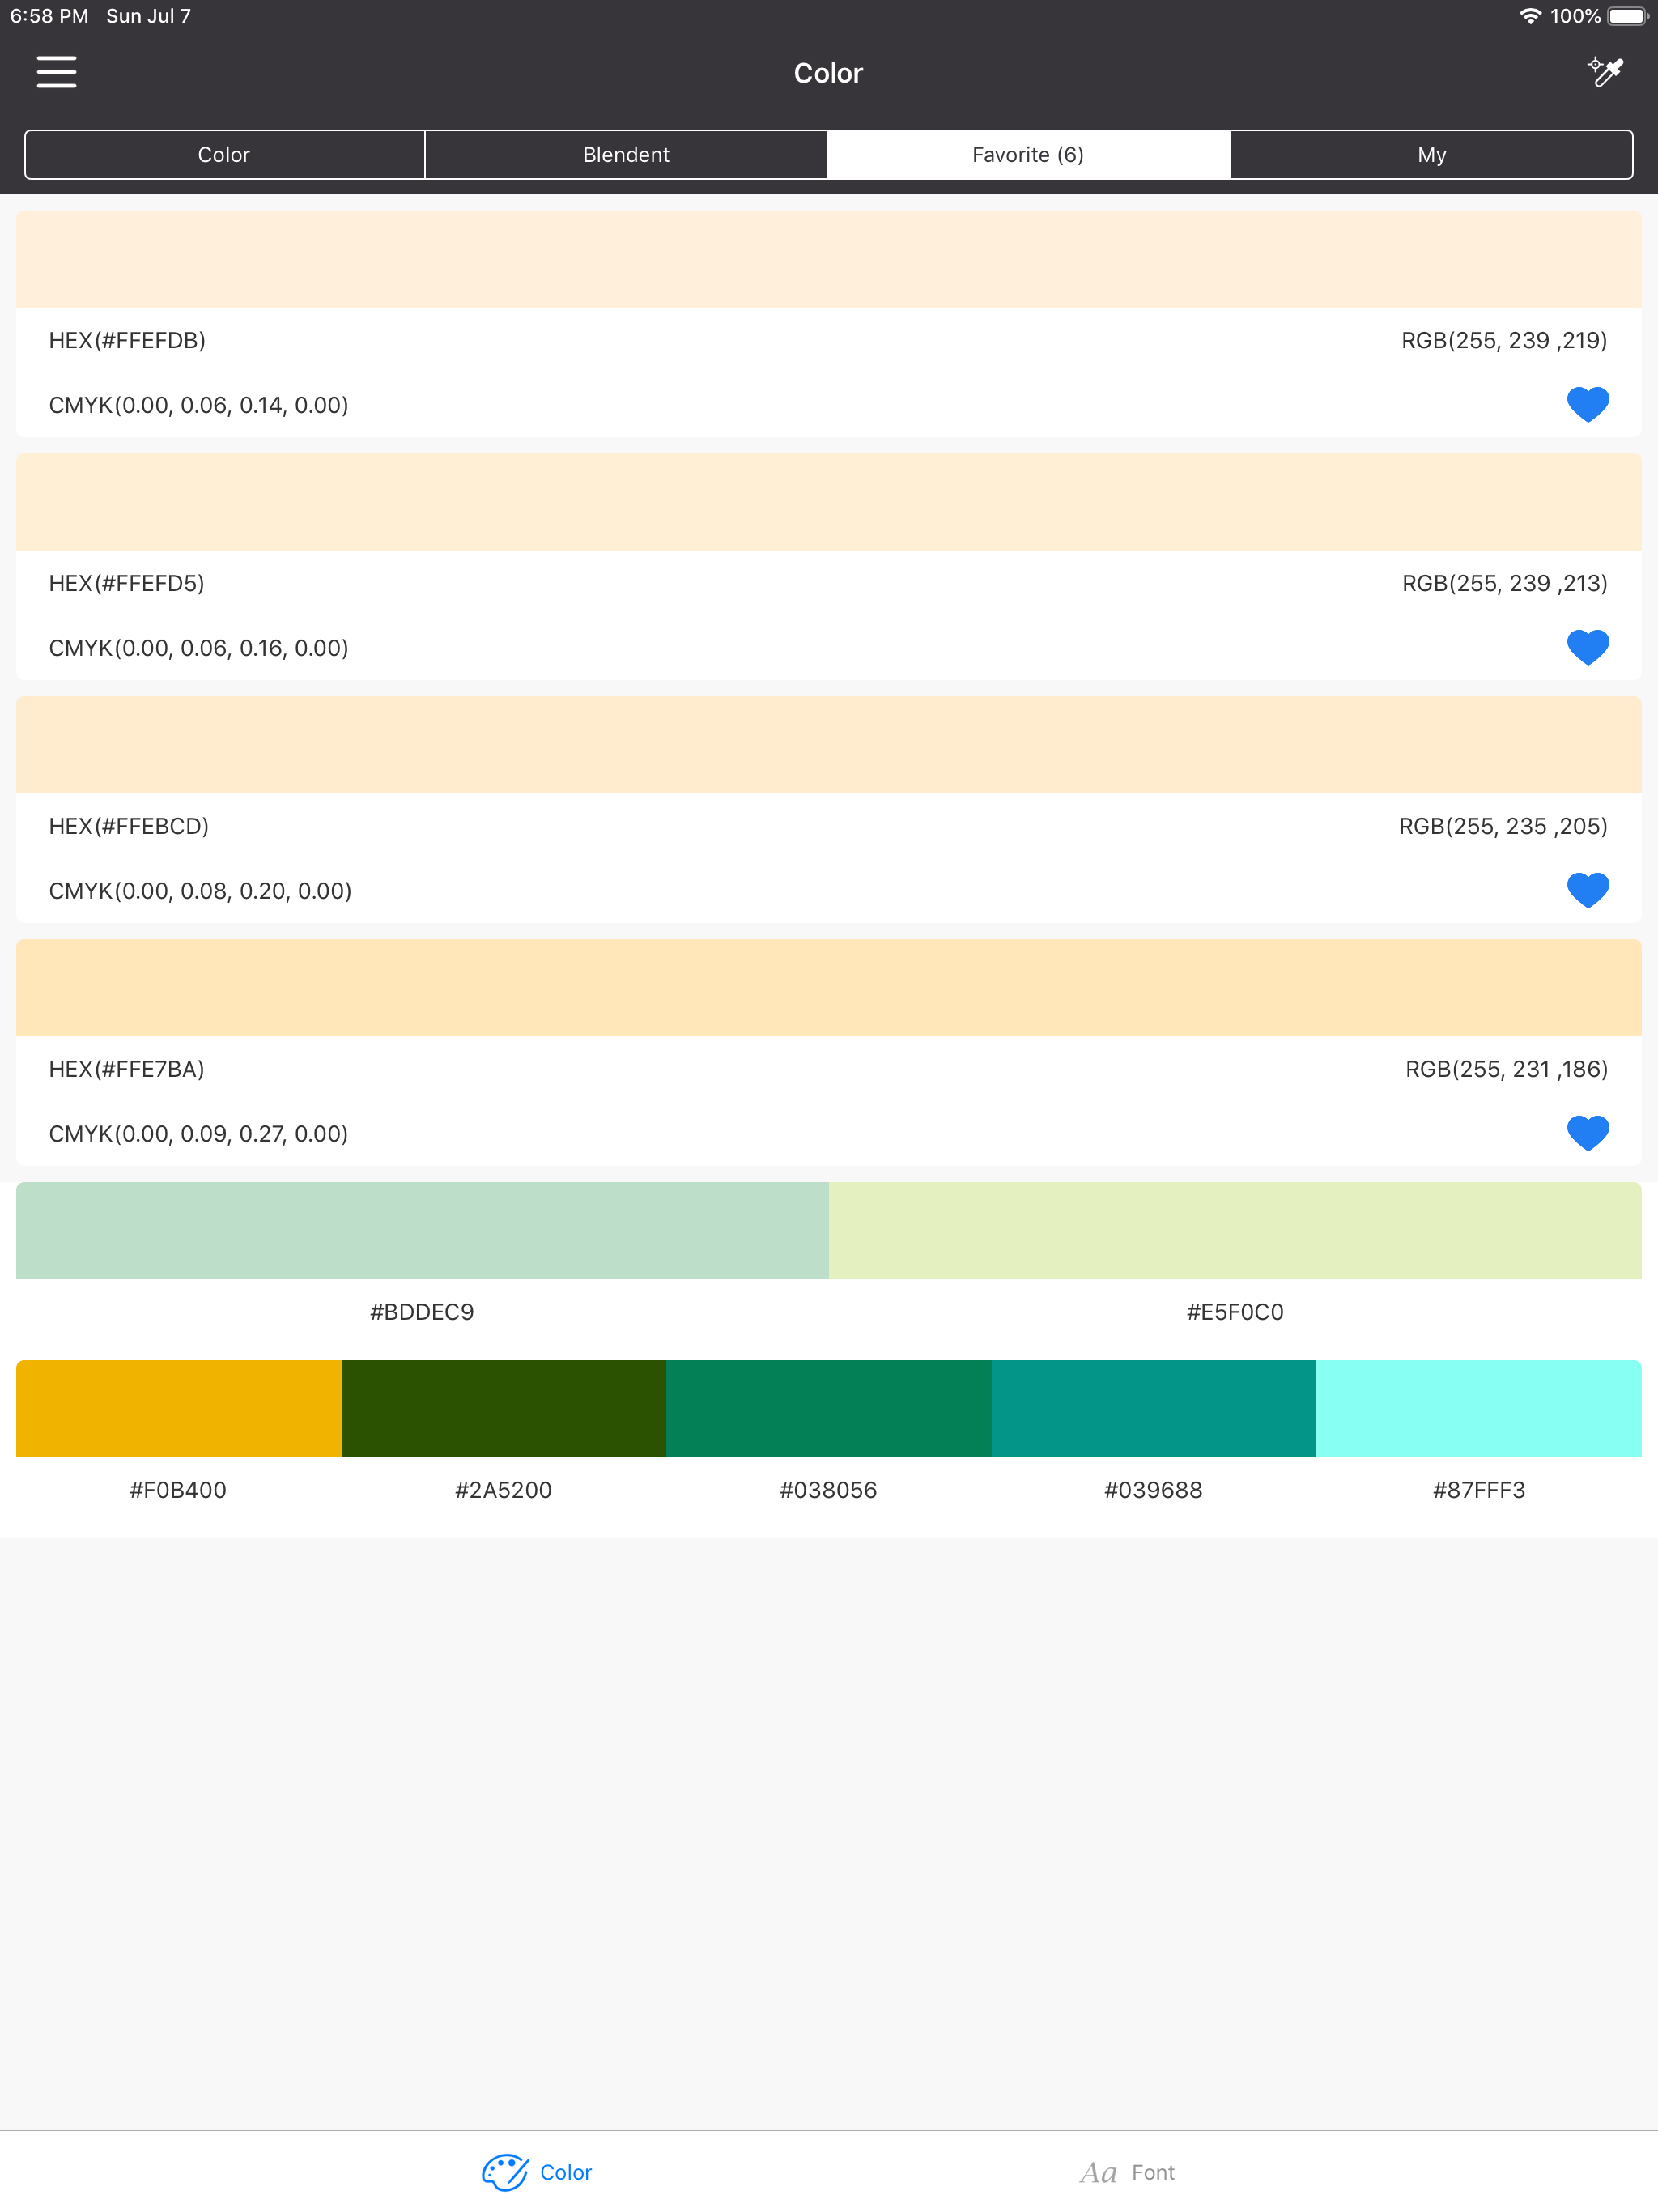Select the Color tab at the top
Viewport: 1658px width, 2212px height.
tap(224, 154)
